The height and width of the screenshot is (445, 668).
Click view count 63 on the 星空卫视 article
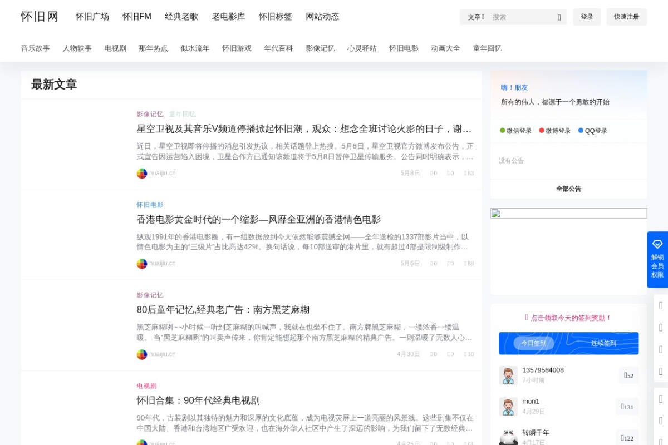pos(469,174)
